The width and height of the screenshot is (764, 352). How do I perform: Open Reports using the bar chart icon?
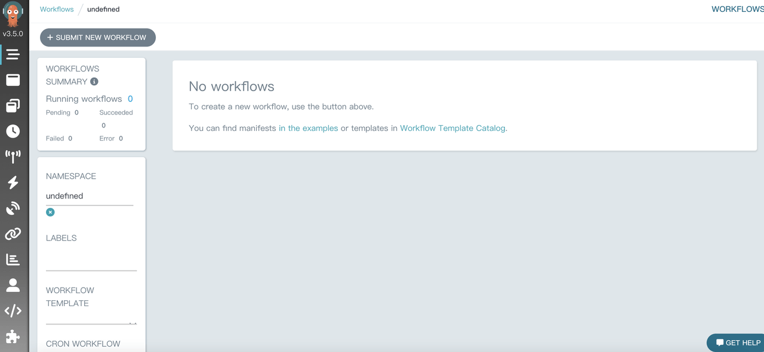click(13, 260)
